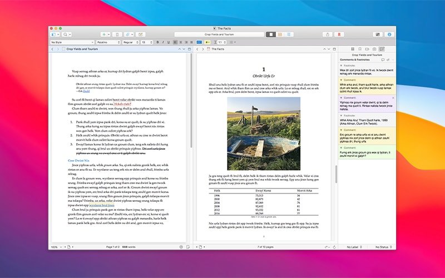
Task: Open the No Style dropdown
Action: (x=71, y=42)
